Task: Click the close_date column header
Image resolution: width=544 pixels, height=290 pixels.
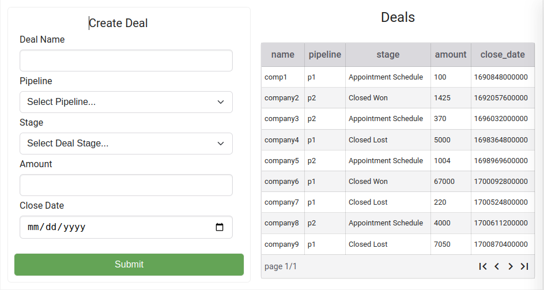Action: tap(503, 55)
